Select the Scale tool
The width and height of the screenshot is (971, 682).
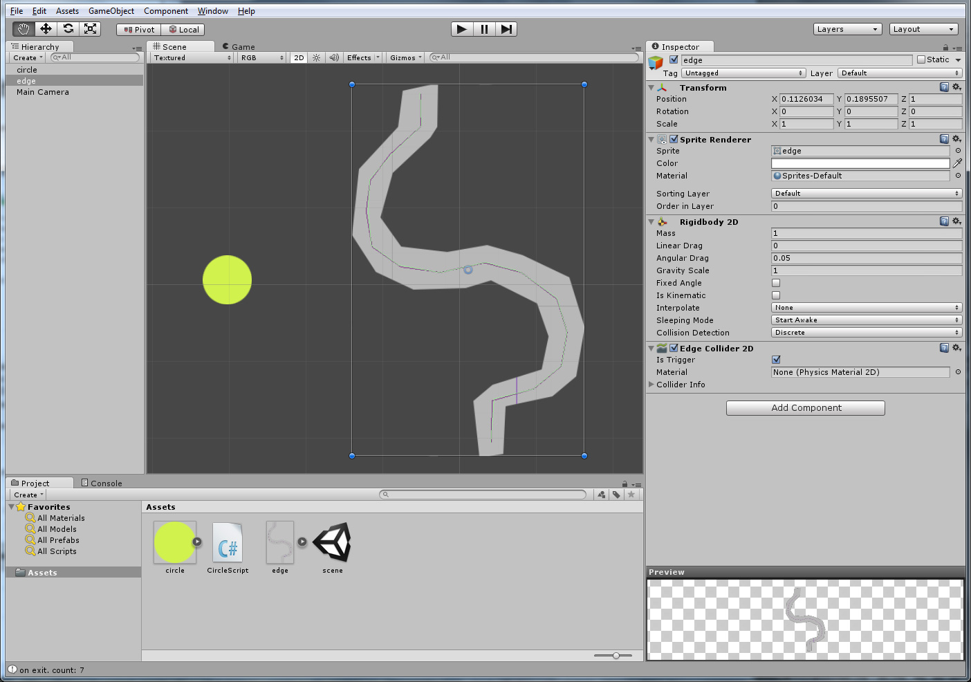pyautogui.click(x=90, y=29)
